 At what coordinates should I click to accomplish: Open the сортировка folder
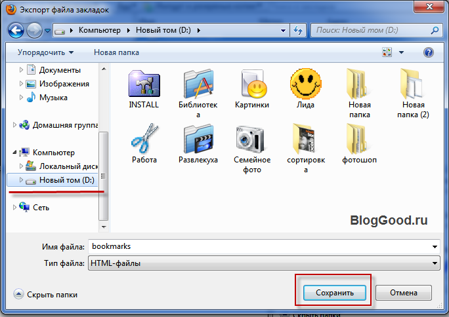tap(306, 149)
